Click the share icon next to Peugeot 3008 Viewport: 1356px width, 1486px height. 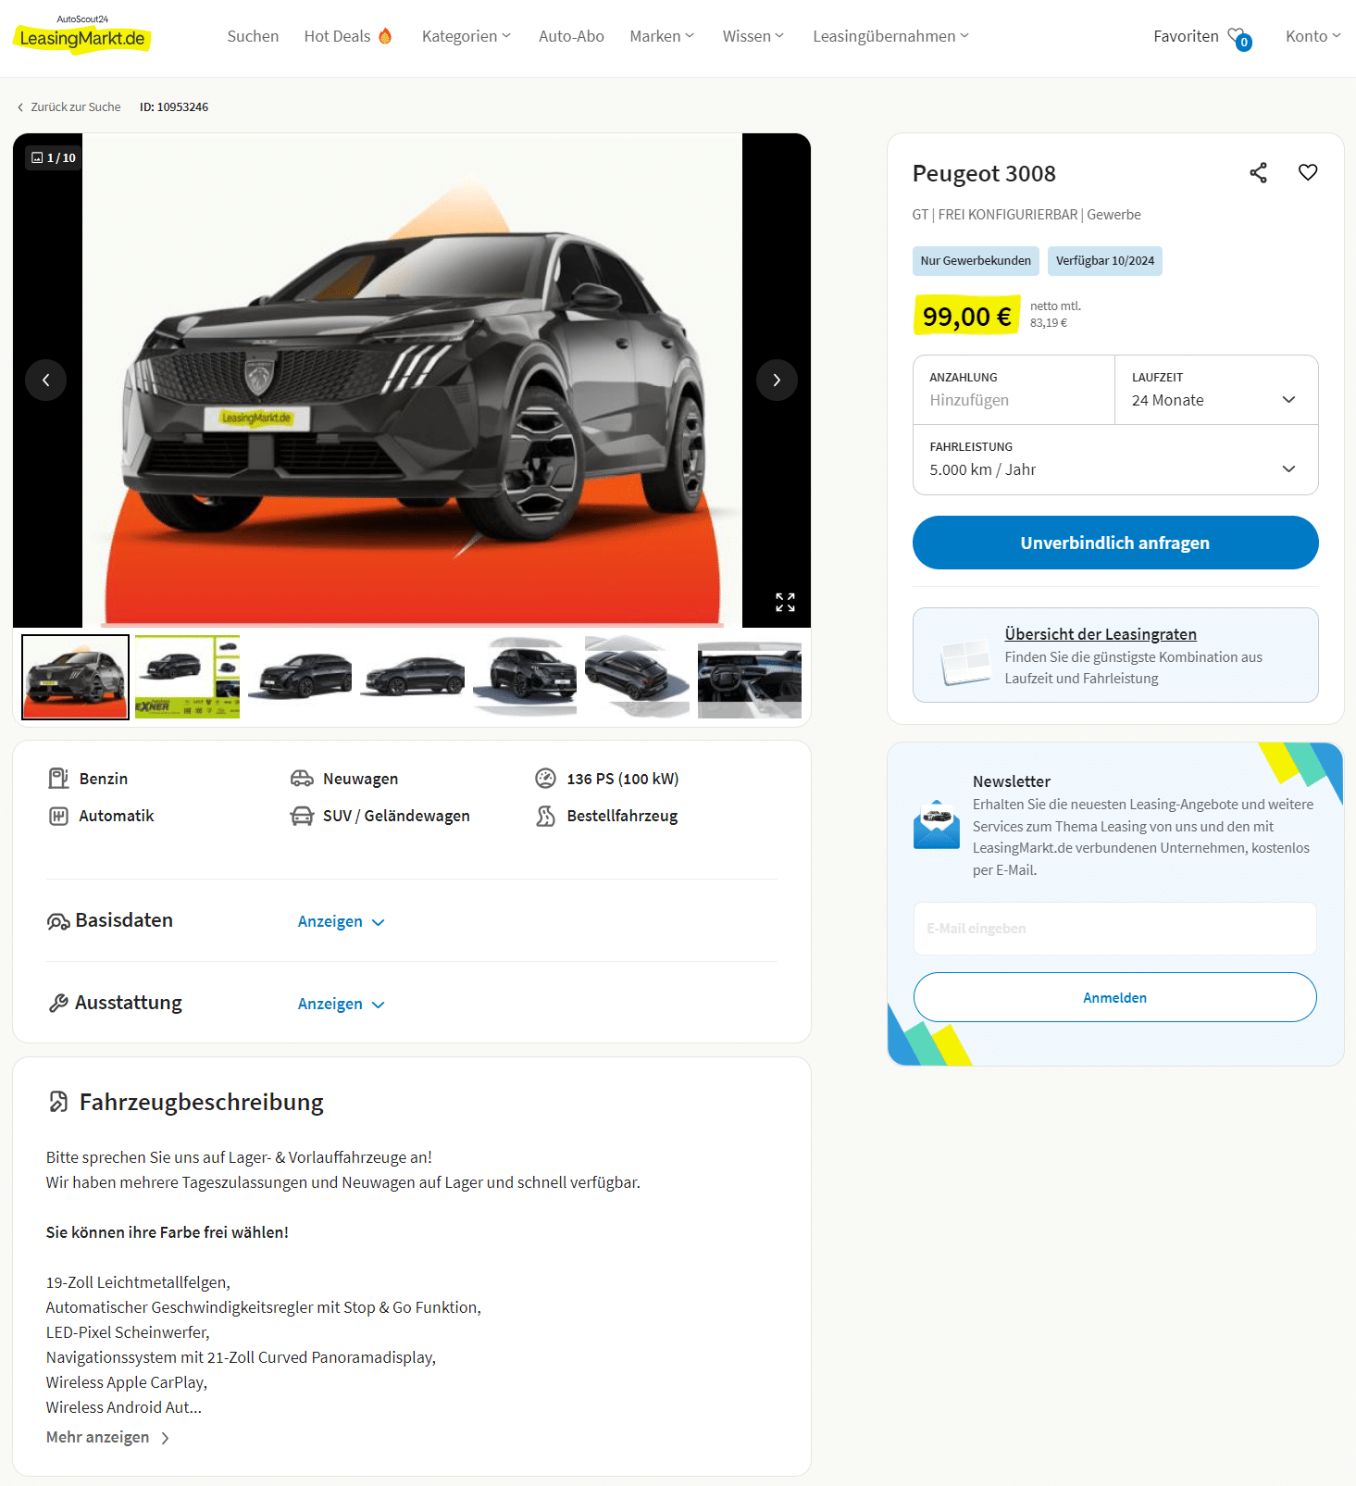pyautogui.click(x=1258, y=173)
